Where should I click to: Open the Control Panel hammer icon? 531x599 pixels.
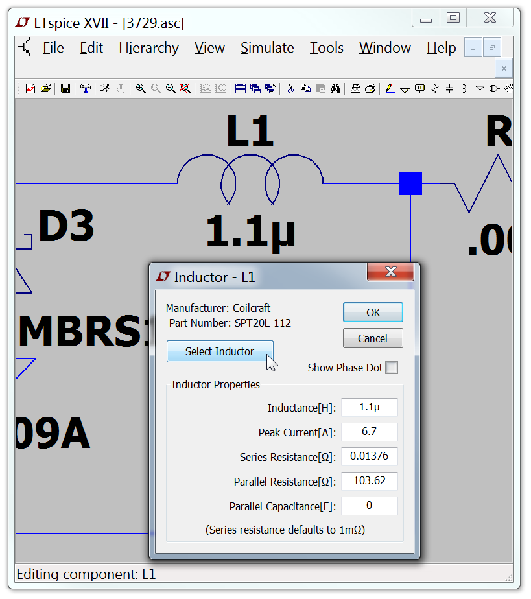pyautogui.click(x=85, y=89)
